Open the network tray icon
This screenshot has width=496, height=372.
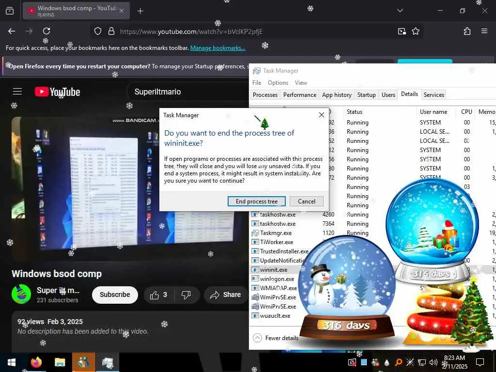click(422, 362)
